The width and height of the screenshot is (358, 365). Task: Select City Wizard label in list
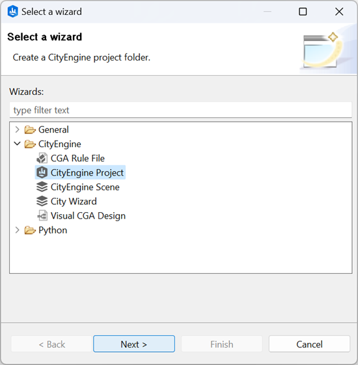click(x=74, y=202)
